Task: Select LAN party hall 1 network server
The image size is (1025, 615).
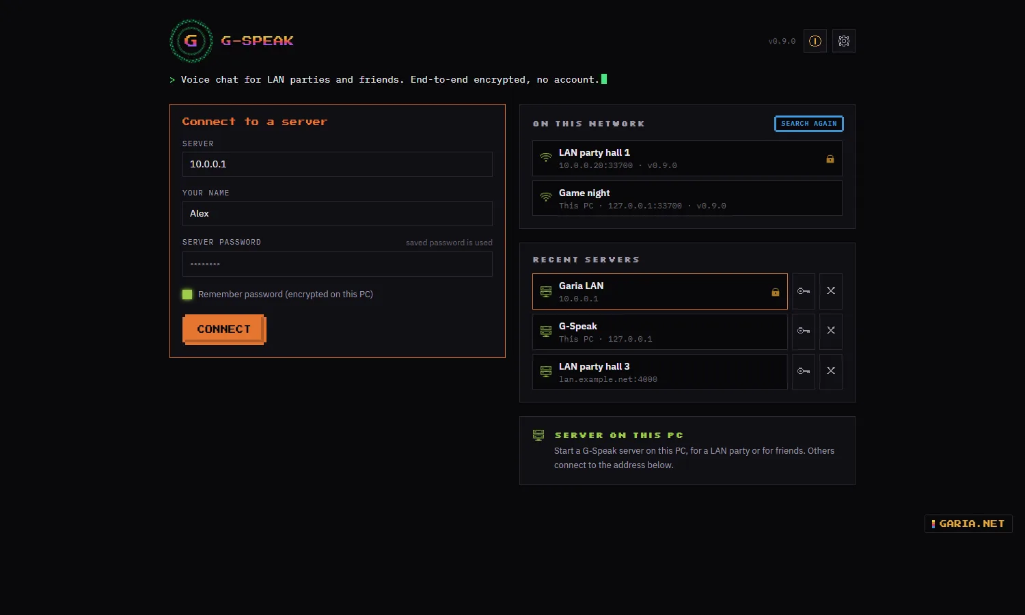Action: coord(687,159)
